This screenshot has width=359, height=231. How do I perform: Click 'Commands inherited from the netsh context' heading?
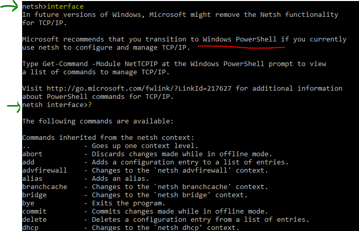108,137
